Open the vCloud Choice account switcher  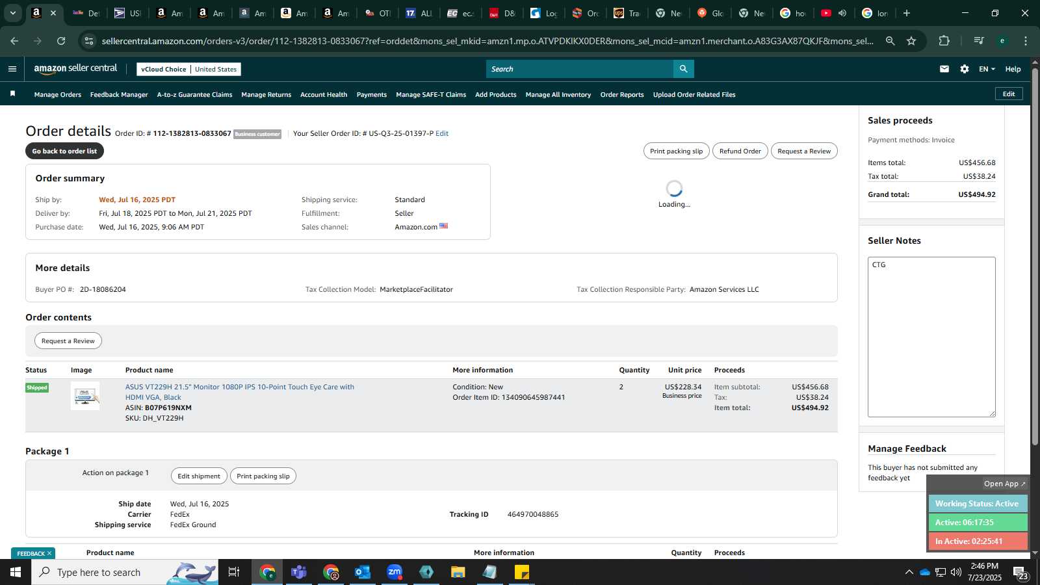(188, 69)
